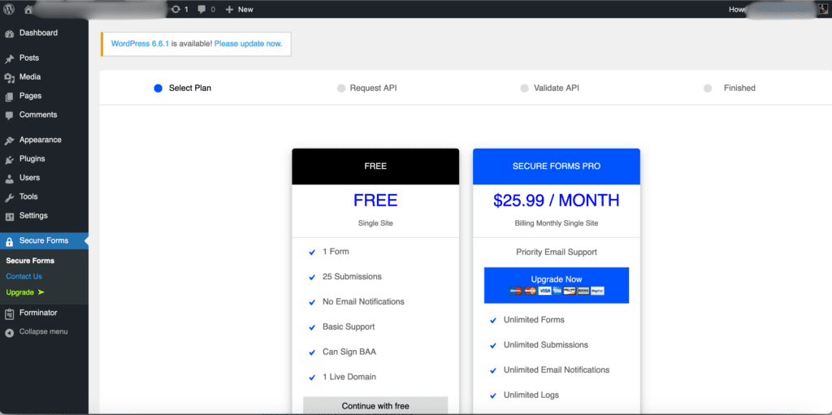The height and width of the screenshot is (415, 832).
Task: Click the Plugins plug icon
Action: (x=10, y=159)
